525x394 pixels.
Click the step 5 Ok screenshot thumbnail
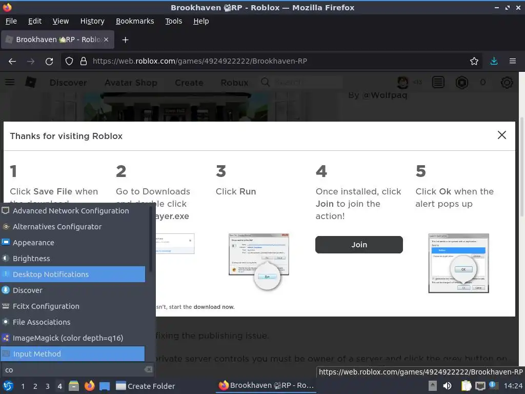(458, 263)
